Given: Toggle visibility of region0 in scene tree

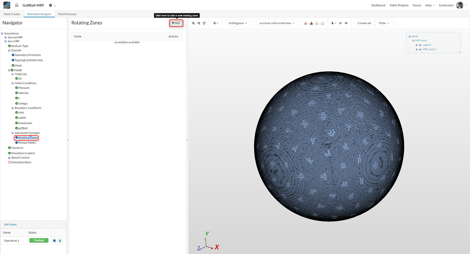Looking at the screenshot, I should point(420,45).
